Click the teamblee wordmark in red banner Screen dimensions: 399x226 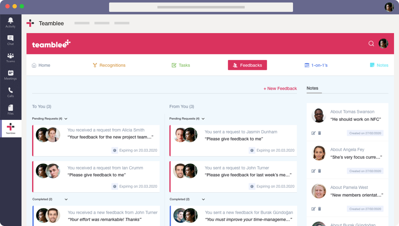click(51, 44)
